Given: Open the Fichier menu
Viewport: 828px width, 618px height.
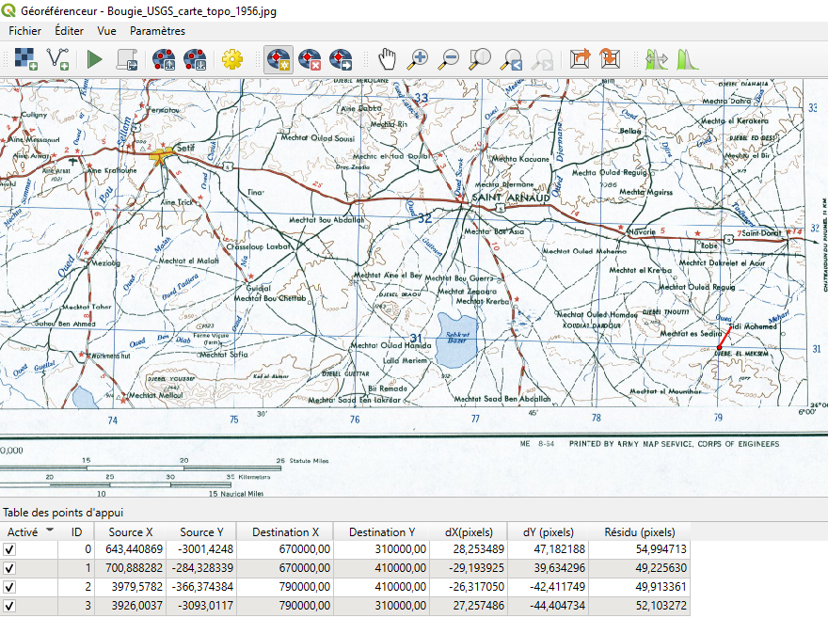Looking at the screenshot, I should (x=25, y=31).
